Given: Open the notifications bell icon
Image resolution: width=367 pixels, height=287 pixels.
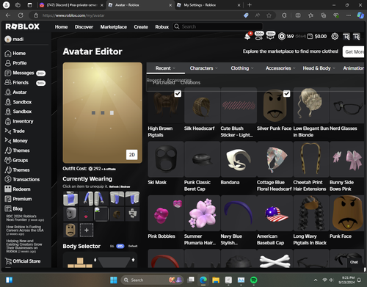Looking at the screenshot, I should [x=247, y=37].
